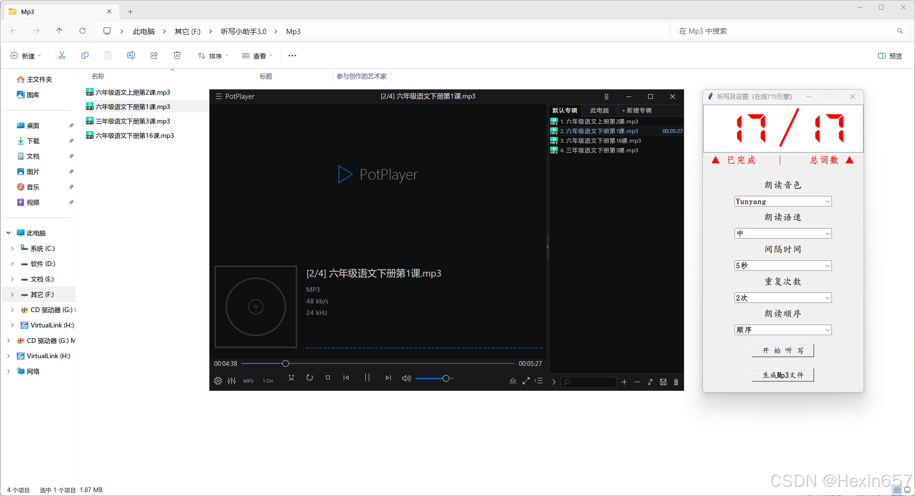Open PotPlayer equalizer control panel

[232, 381]
